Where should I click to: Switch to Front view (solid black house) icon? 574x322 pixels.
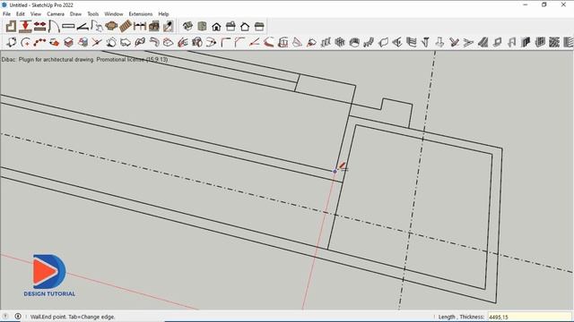tap(216, 26)
